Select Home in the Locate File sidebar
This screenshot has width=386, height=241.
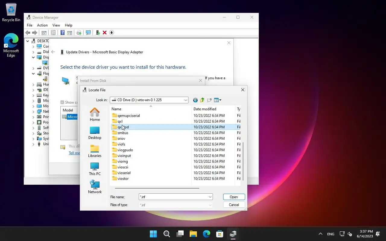coord(95,114)
